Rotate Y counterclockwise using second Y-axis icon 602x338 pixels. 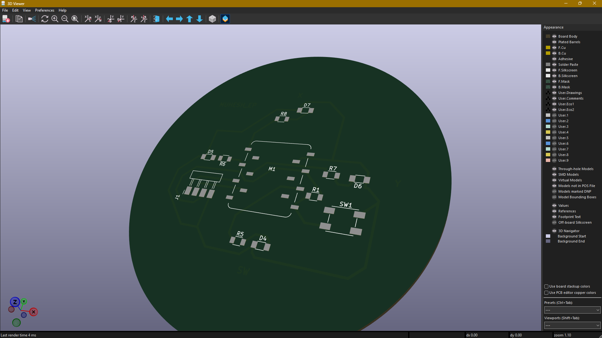[x=121, y=19]
